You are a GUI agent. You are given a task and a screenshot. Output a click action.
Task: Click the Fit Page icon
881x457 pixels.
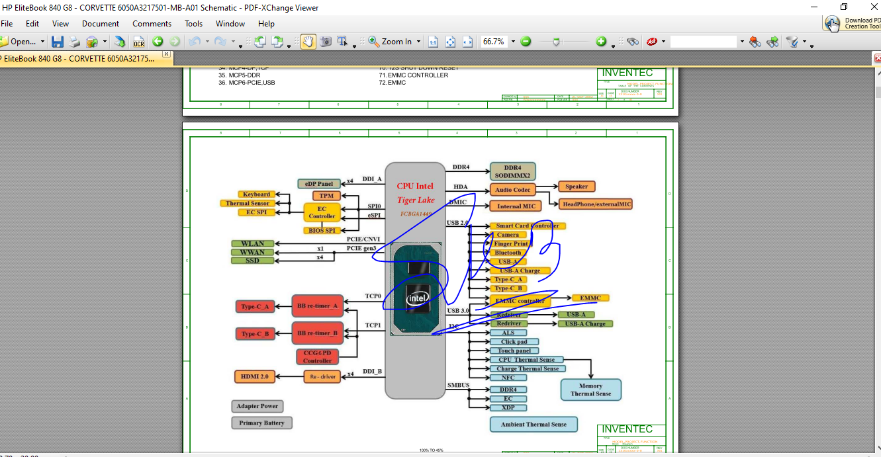[450, 42]
